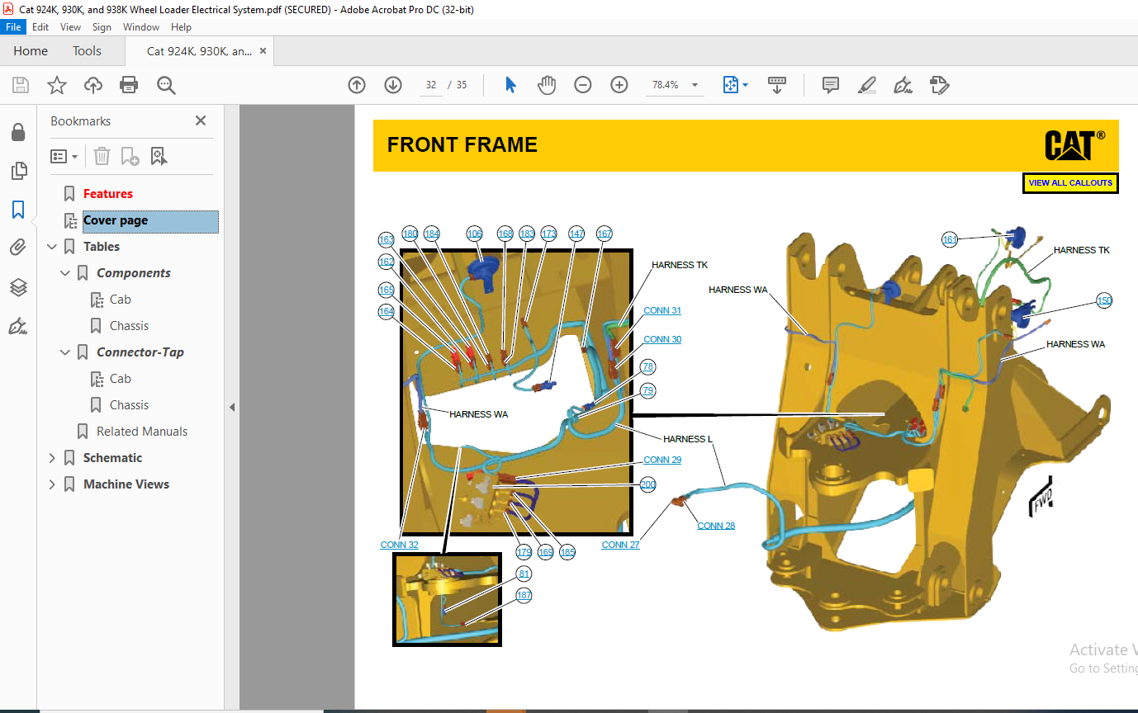The width and height of the screenshot is (1138, 713).
Task: Open the zoom percentage dropdown
Action: coord(695,85)
